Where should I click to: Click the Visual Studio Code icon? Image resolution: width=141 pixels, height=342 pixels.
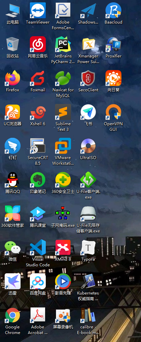[38, 247]
